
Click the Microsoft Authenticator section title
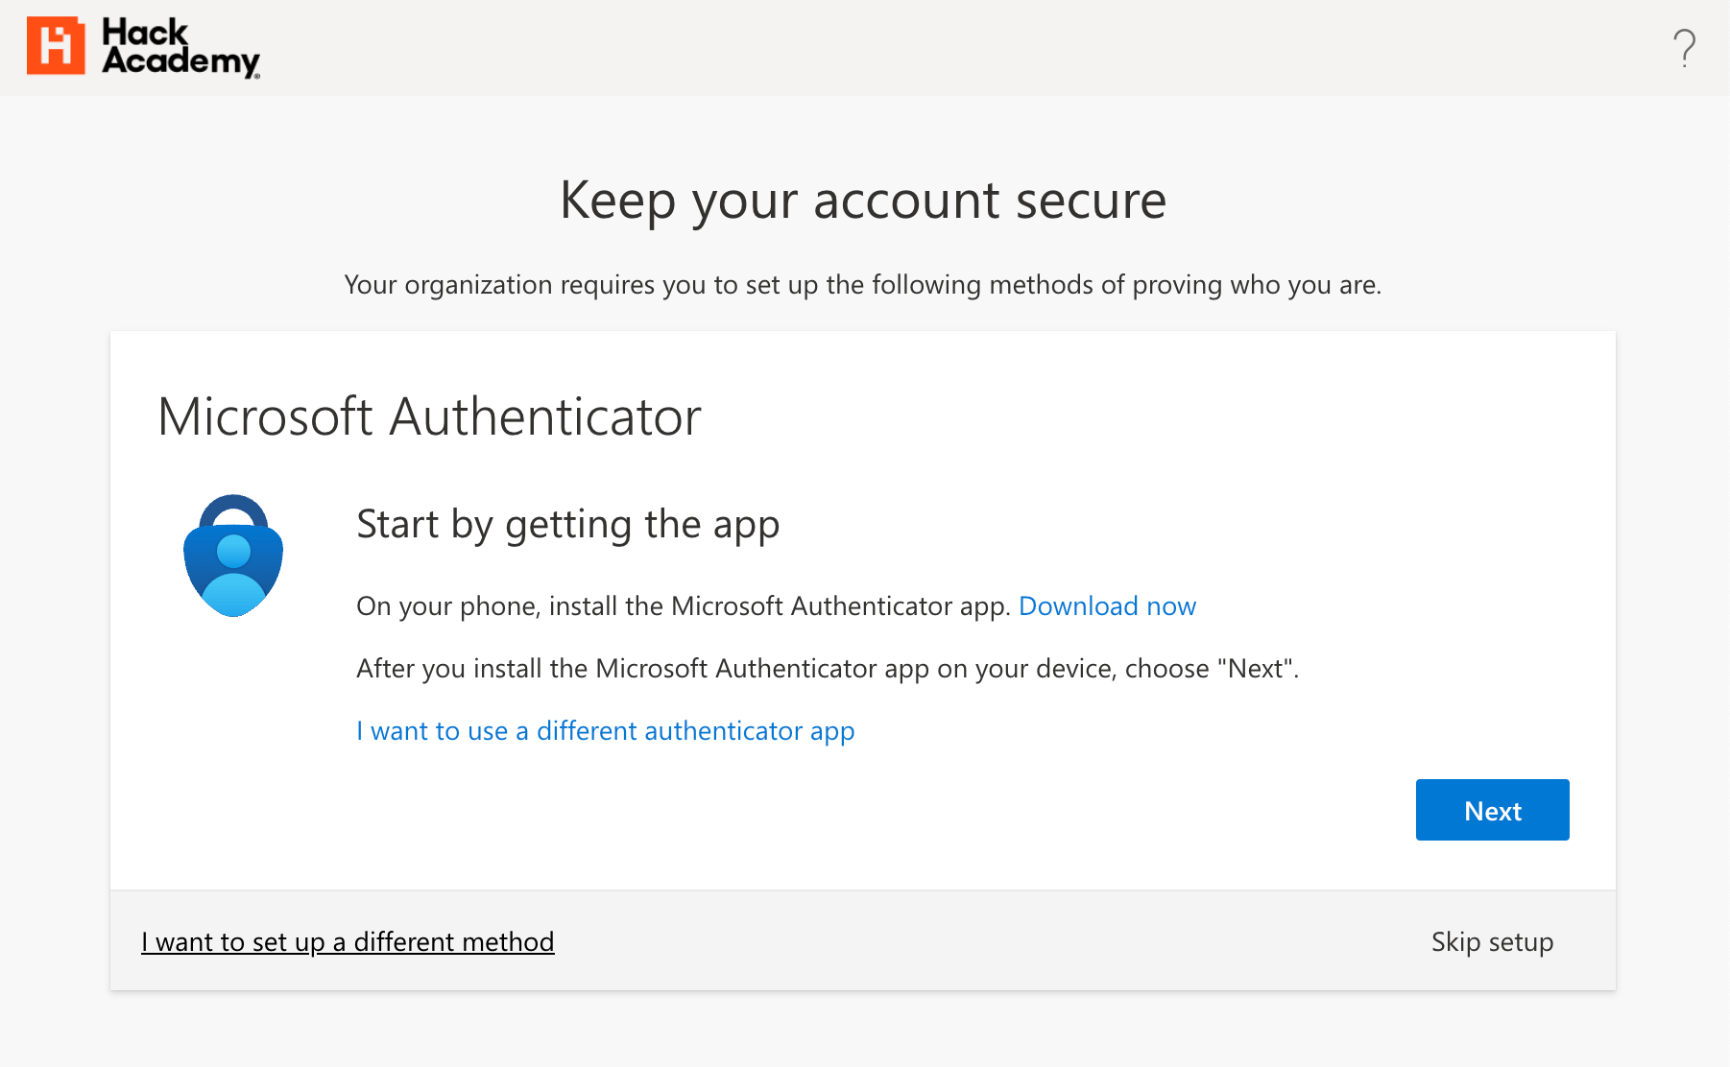[429, 416]
